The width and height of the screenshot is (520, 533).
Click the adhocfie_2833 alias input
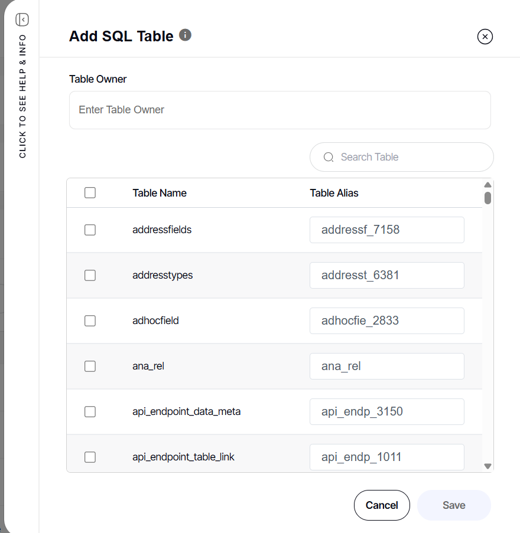(x=386, y=321)
